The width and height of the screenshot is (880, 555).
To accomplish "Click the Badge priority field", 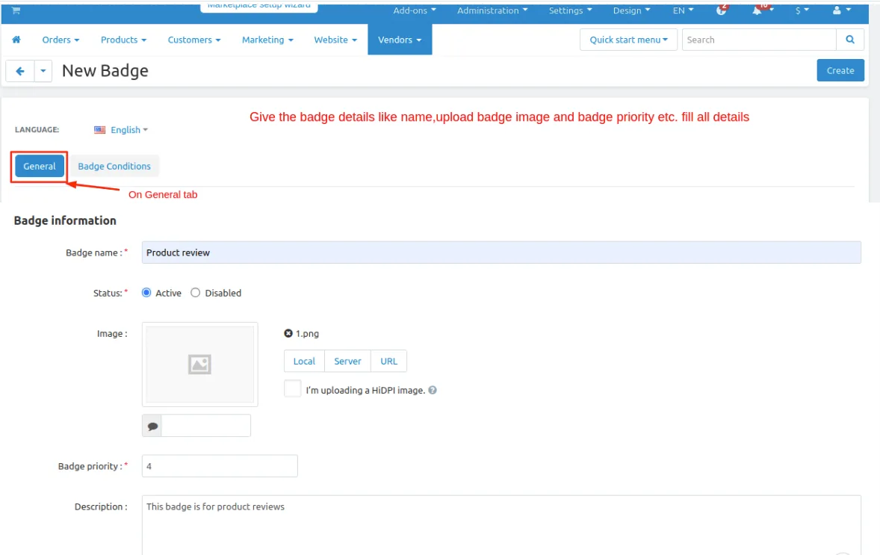I will tap(220, 466).
